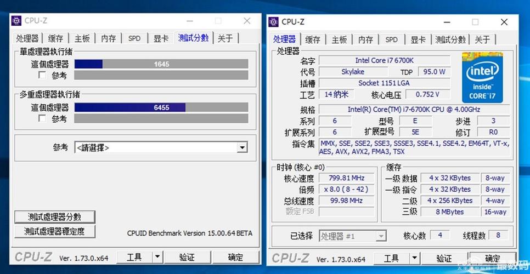Click 工具 button in left window
This screenshot has width=530, height=274.
(x=134, y=257)
